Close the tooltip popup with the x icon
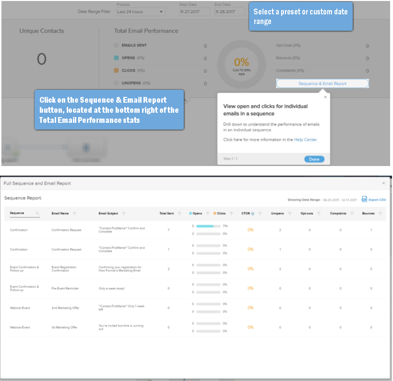The width and height of the screenshot is (393, 381). point(325,97)
